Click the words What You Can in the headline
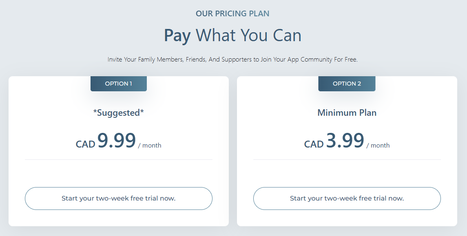 click(x=249, y=35)
